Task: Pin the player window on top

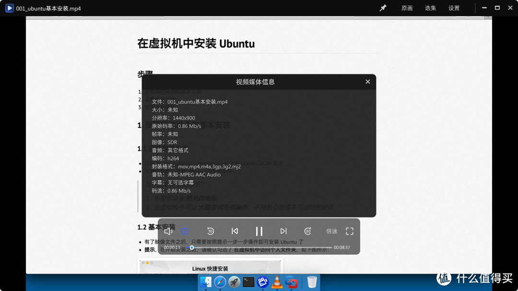Action: (x=383, y=8)
